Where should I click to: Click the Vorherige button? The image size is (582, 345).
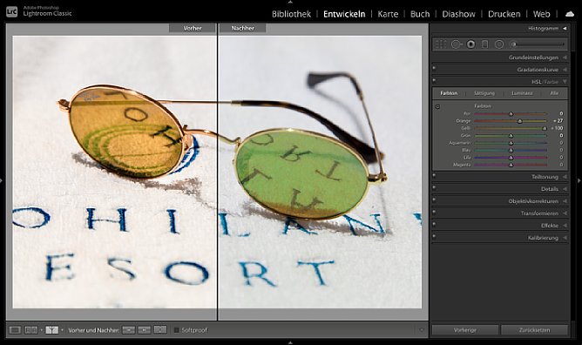point(465,330)
